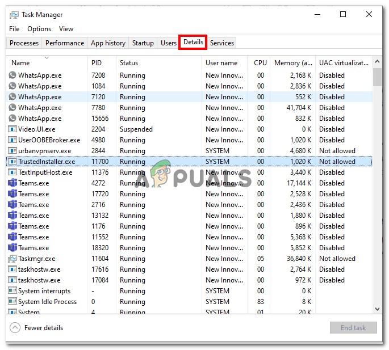
Task: Click the Taskmgr.exe process icon
Action: 12,259
